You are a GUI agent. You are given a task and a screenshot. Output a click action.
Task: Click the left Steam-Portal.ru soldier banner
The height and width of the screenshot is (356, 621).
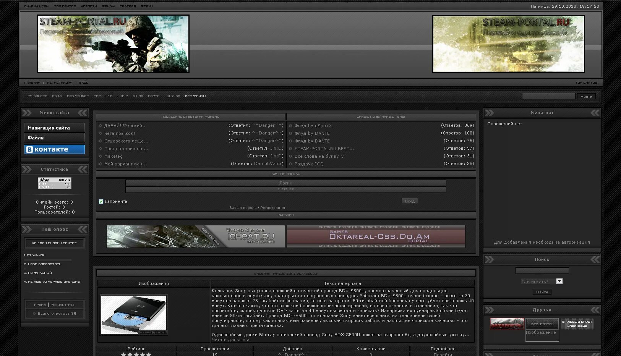[x=113, y=44]
